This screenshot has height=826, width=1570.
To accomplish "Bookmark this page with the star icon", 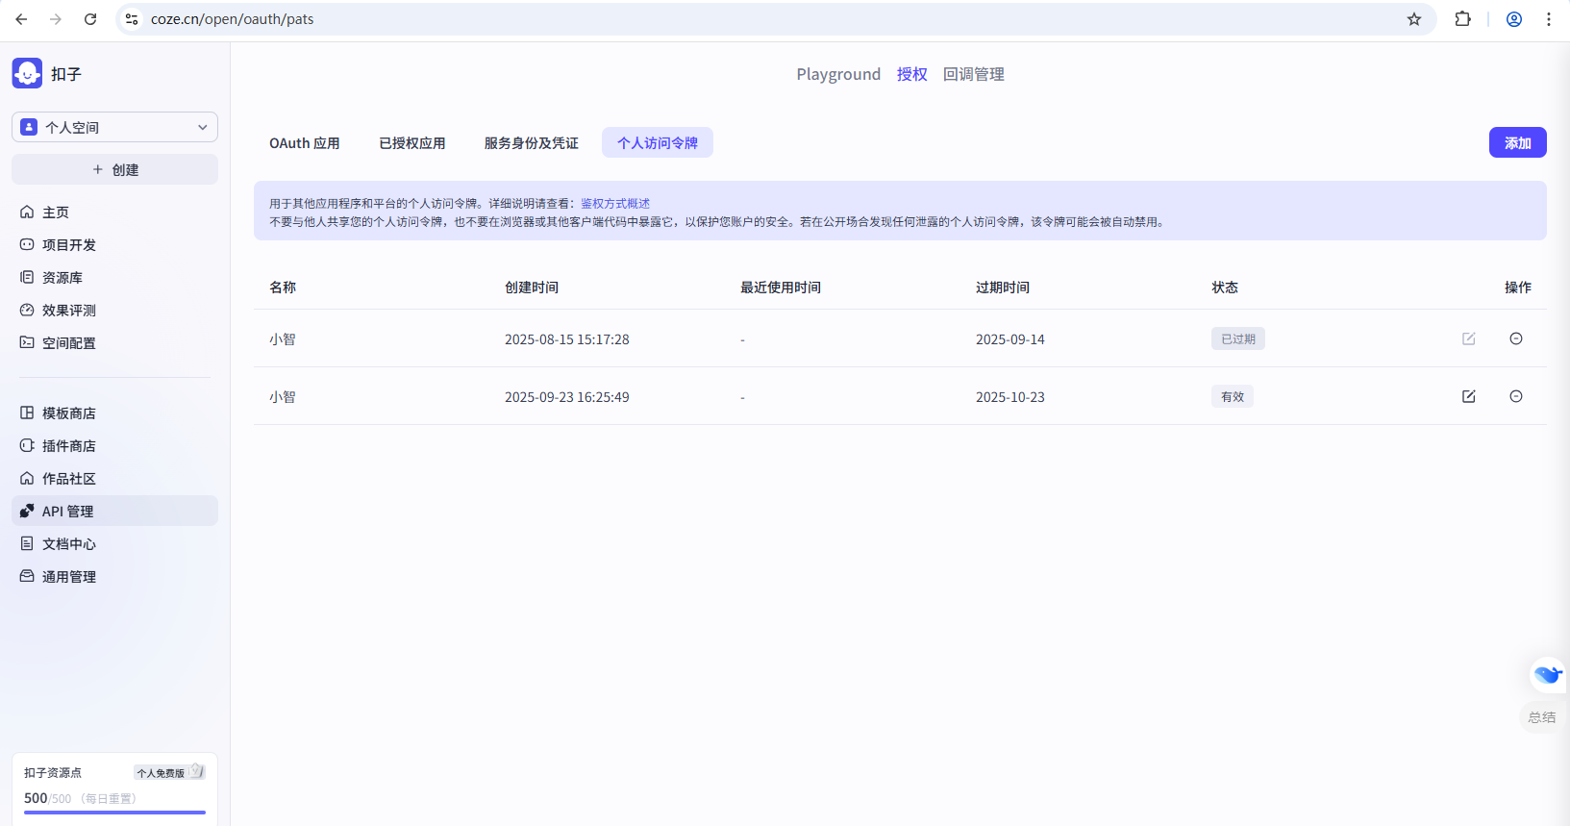I will pyautogui.click(x=1414, y=19).
